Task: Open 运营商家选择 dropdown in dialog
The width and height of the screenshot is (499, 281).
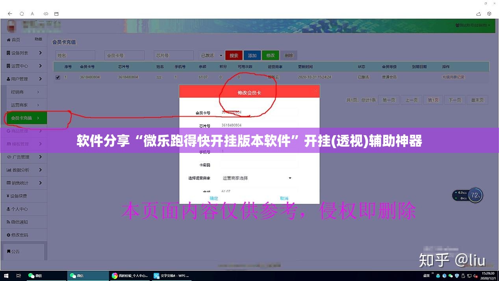Action: 259,178
